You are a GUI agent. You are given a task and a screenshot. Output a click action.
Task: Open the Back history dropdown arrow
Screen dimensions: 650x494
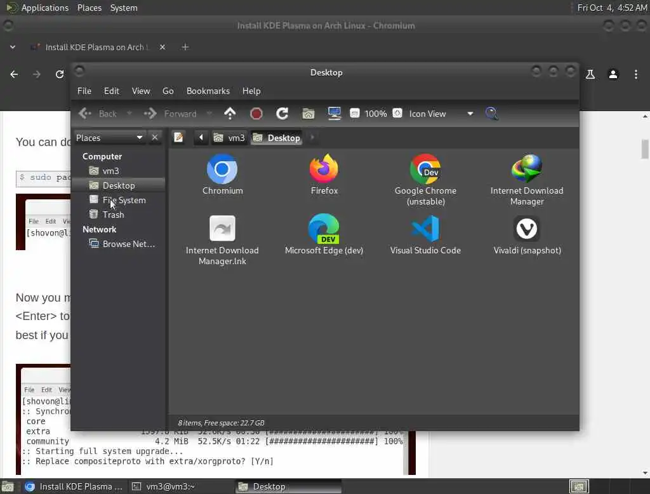(x=129, y=113)
